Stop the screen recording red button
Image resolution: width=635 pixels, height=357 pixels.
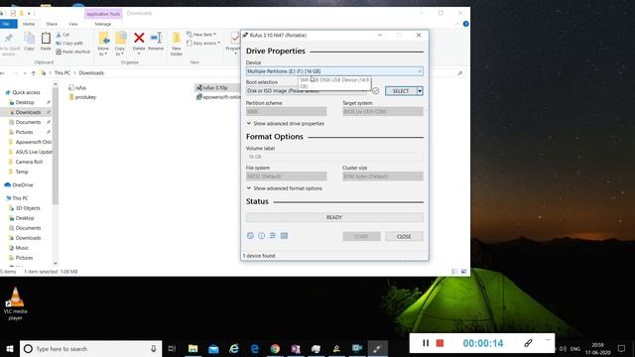click(440, 343)
